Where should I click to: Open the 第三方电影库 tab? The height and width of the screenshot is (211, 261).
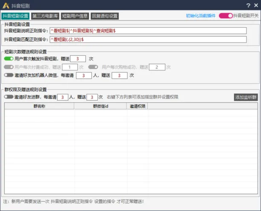[x=45, y=16]
